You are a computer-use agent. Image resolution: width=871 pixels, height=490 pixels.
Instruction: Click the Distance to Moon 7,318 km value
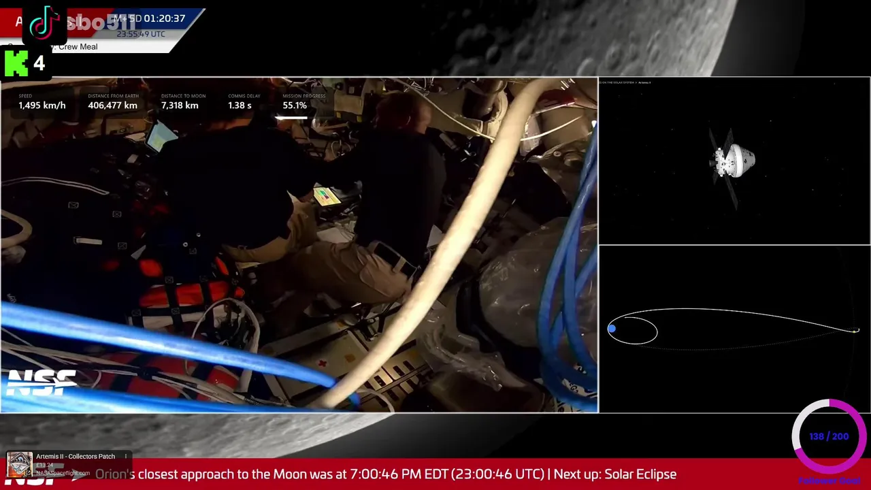tap(180, 105)
